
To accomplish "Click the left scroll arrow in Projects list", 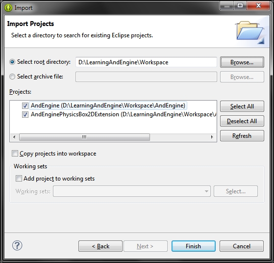I will point(14,137).
